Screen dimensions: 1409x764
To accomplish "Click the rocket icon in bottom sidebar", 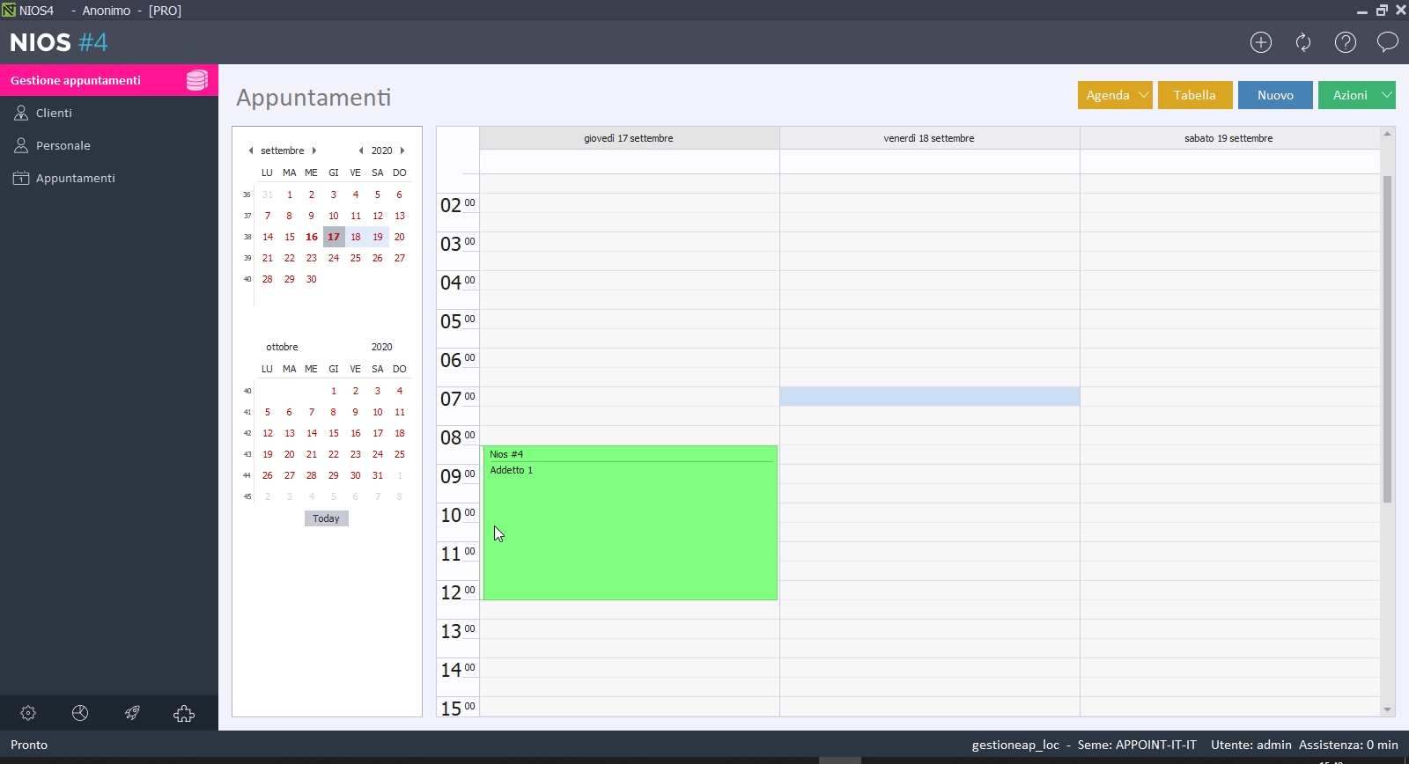I will [132, 713].
